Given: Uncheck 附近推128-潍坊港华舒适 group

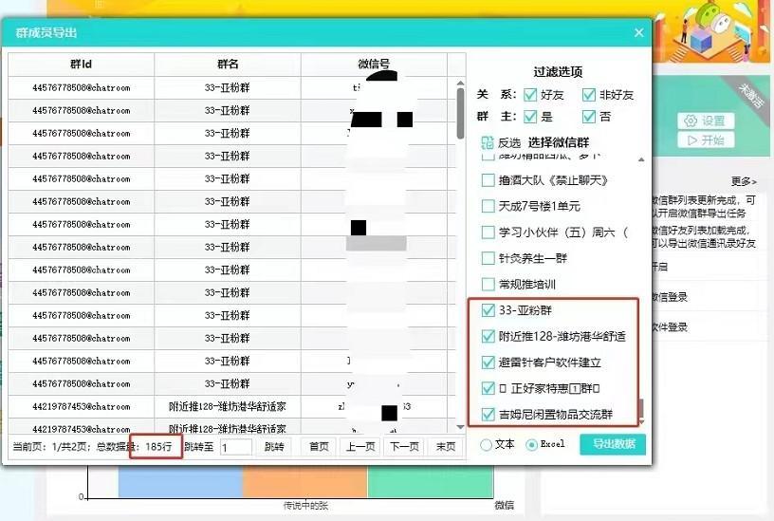Looking at the screenshot, I should (488, 336).
